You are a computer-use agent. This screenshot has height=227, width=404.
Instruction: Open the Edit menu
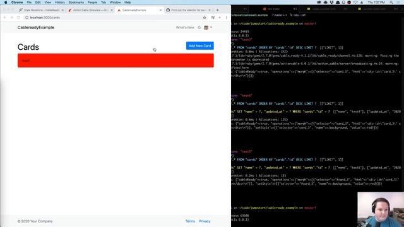(x=38, y=3)
